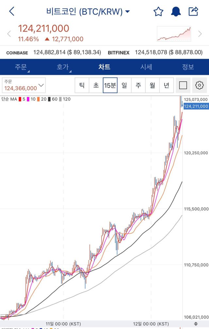
Task: Tap the back arrow icon
Action: 12,11
